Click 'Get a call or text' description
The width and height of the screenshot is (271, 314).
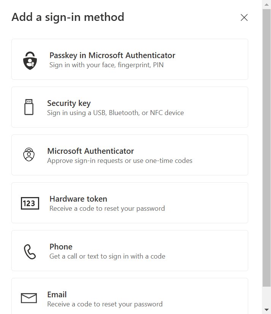point(107,256)
